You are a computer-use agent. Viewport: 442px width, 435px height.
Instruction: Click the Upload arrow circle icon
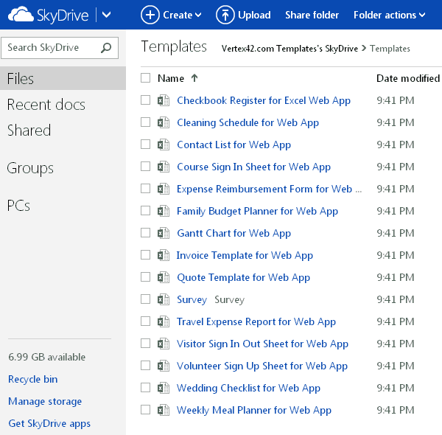click(x=225, y=15)
